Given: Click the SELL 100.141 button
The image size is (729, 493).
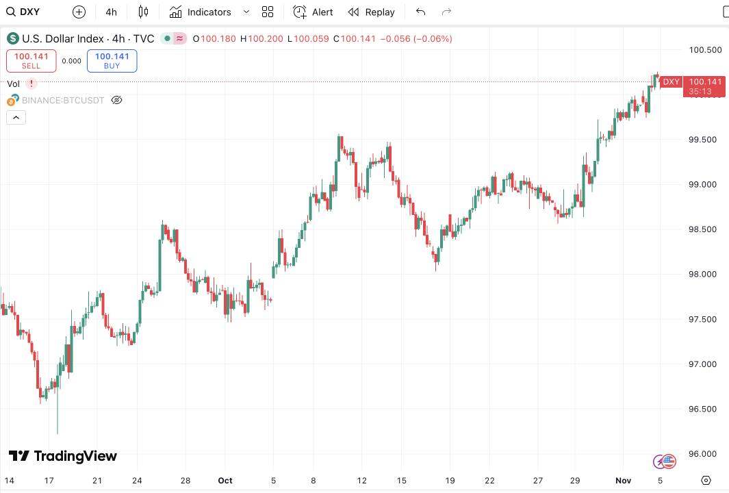Looking at the screenshot, I should pos(31,60).
